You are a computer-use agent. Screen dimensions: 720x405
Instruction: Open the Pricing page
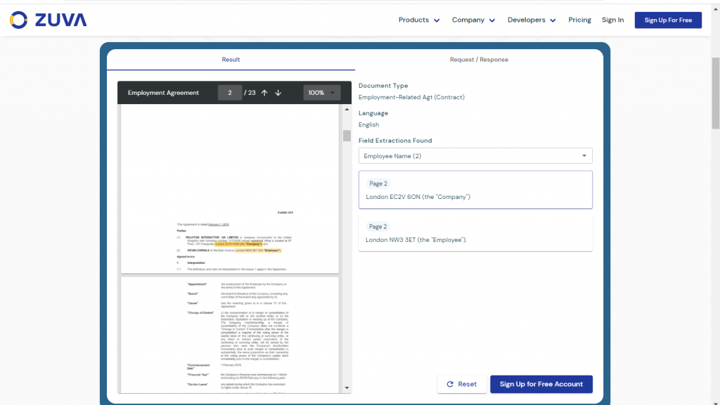point(579,20)
